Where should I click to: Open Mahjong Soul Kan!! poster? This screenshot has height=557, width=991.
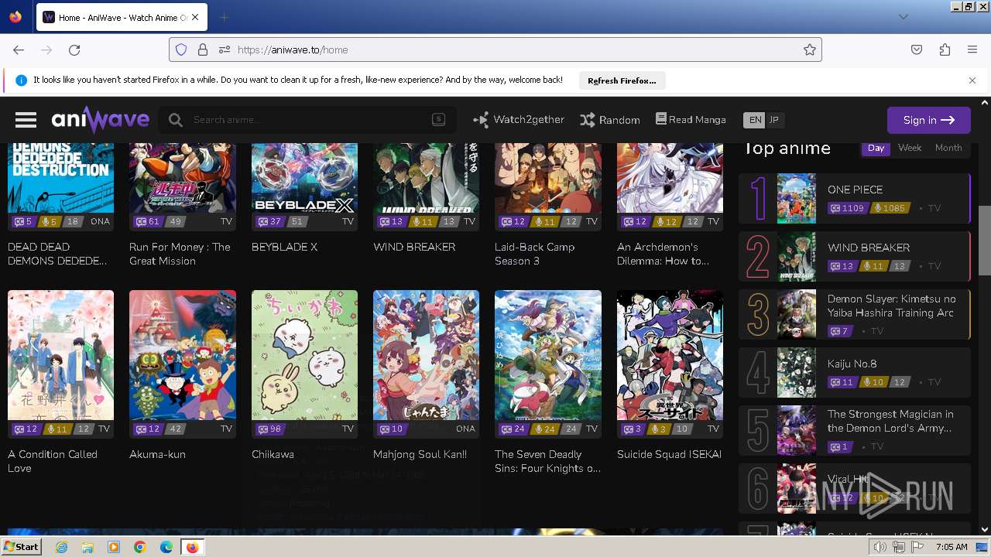(426, 356)
